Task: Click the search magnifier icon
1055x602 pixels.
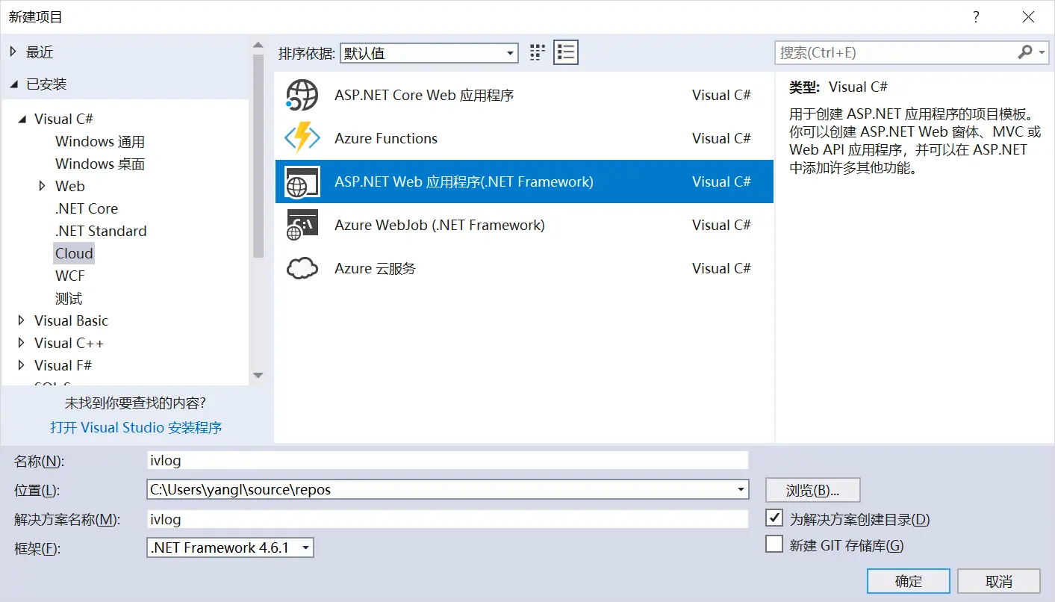Action: pyautogui.click(x=1025, y=52)
